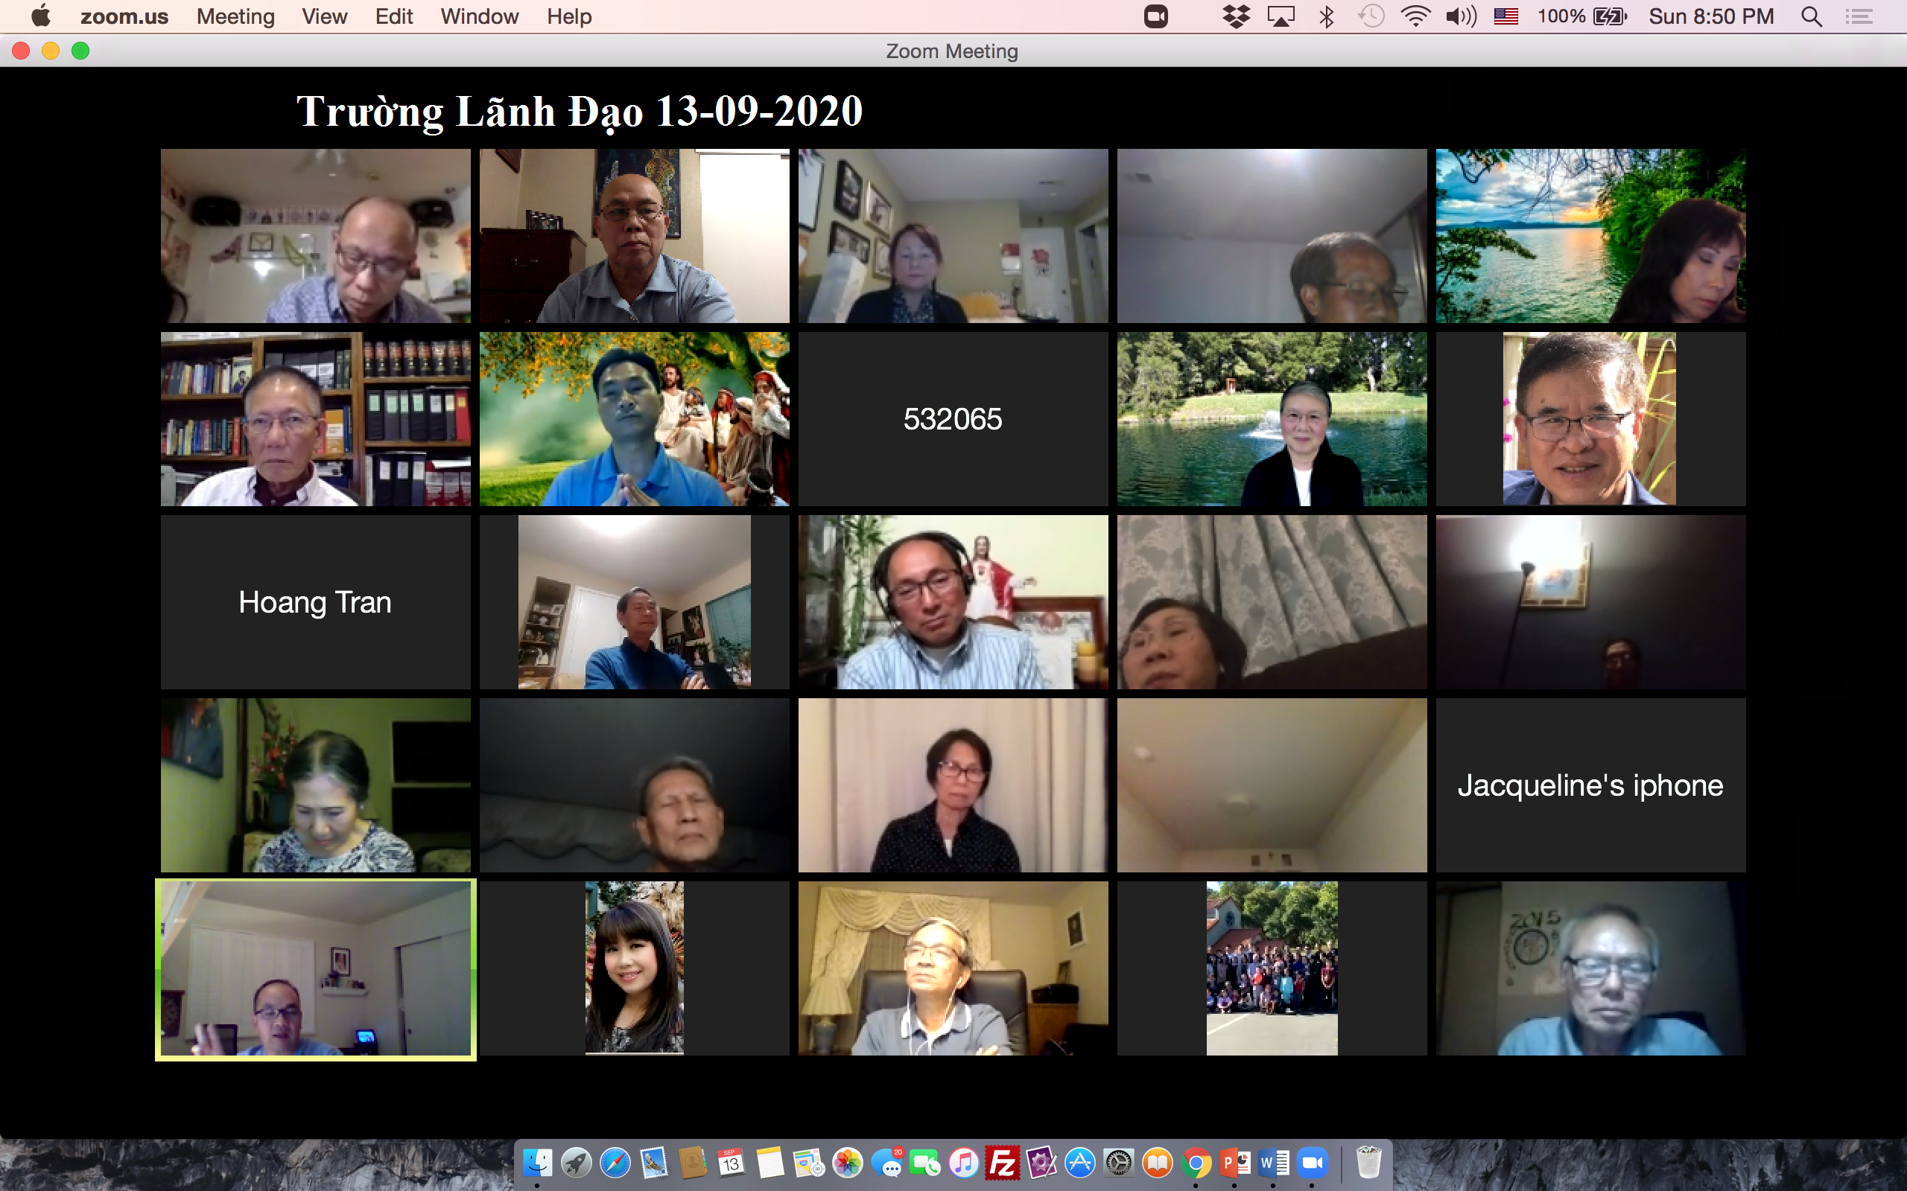Viewport: 1907px width, 1191px height.
Task: Open the Dropbox menu bar icon
Action: coord(1237,16)
